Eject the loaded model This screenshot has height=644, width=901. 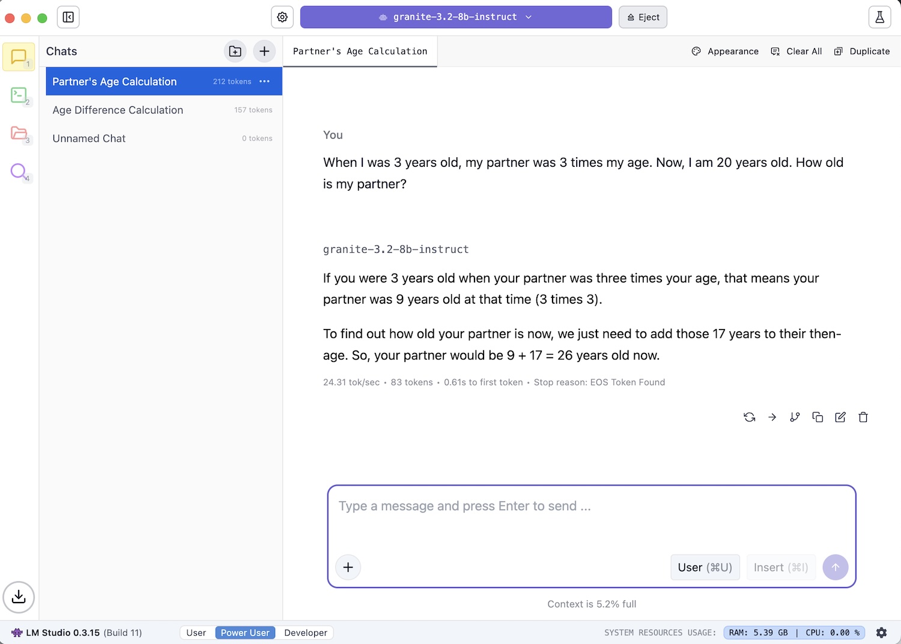[x=643, y=17]
